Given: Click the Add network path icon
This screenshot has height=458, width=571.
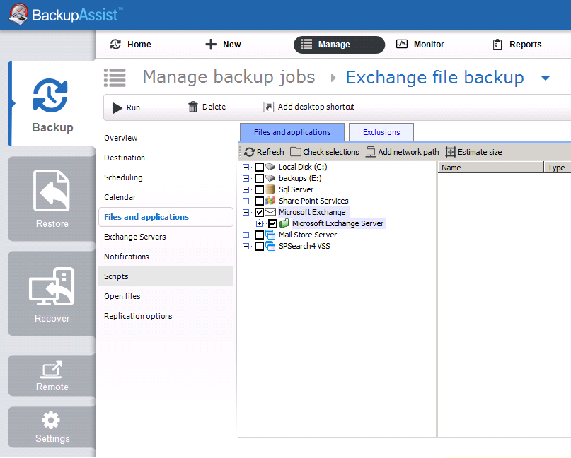Looking at the screenshot, I should 370,152.
